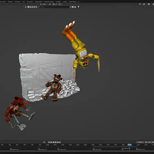Screen dimensions: 154x154
Task: Open the viewport gizmo dropdown
Action: coord(141,4)
